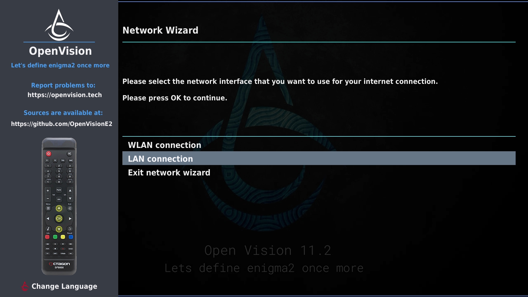Click the remote's pause button
528x297 pixels.
63,244
